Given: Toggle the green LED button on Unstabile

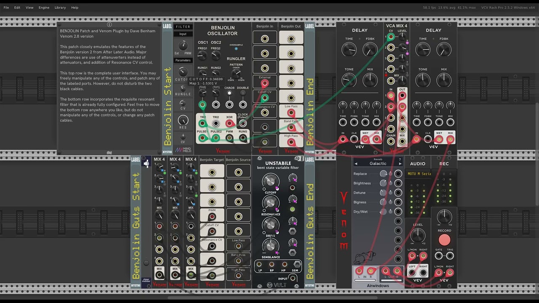Looking at the screenshot, I should point(293,209).
